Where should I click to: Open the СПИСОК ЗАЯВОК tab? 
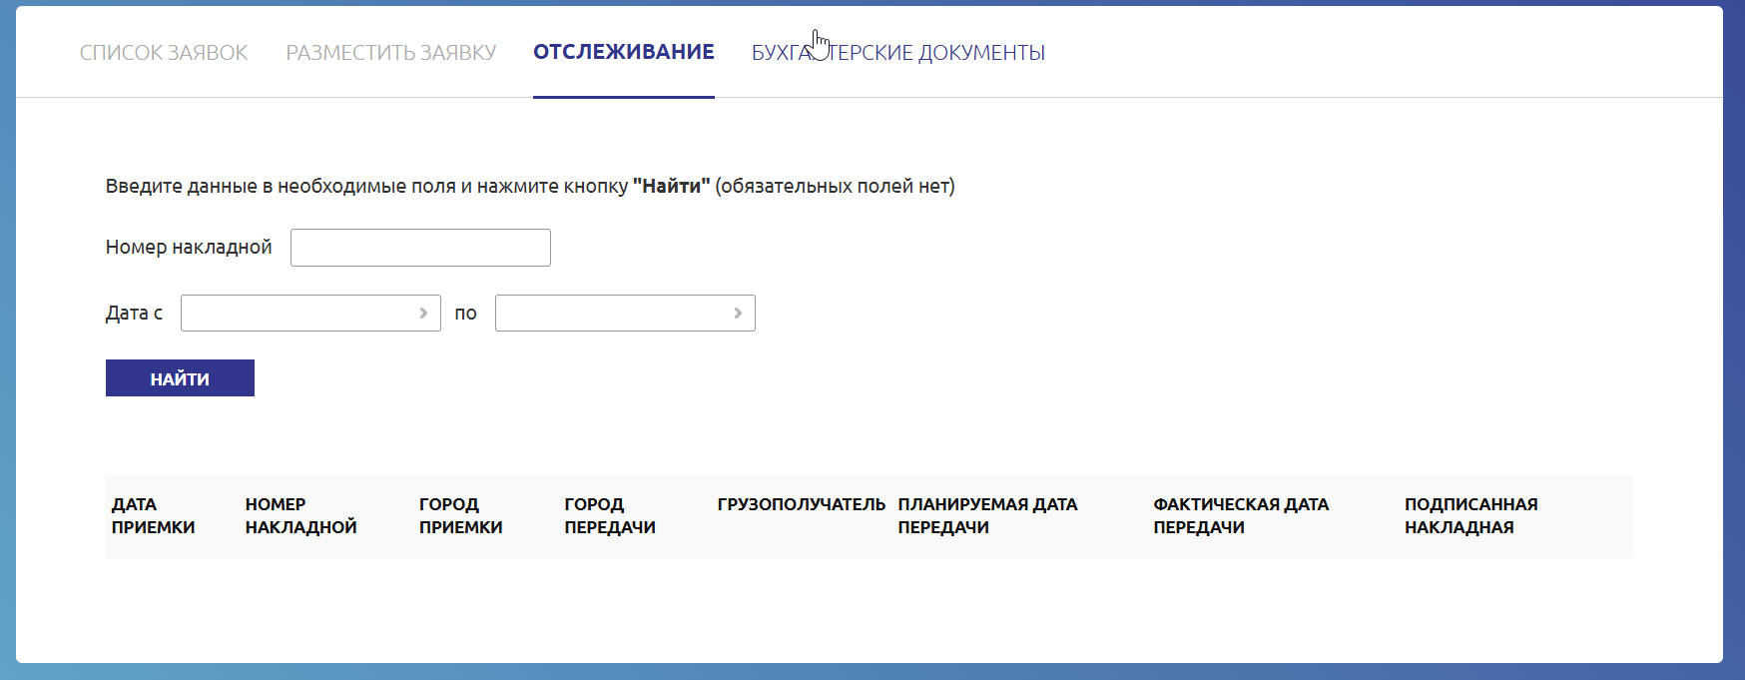(x=164, y=52)
